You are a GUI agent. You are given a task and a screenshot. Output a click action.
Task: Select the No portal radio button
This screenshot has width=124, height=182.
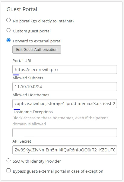tap(8, 20)
